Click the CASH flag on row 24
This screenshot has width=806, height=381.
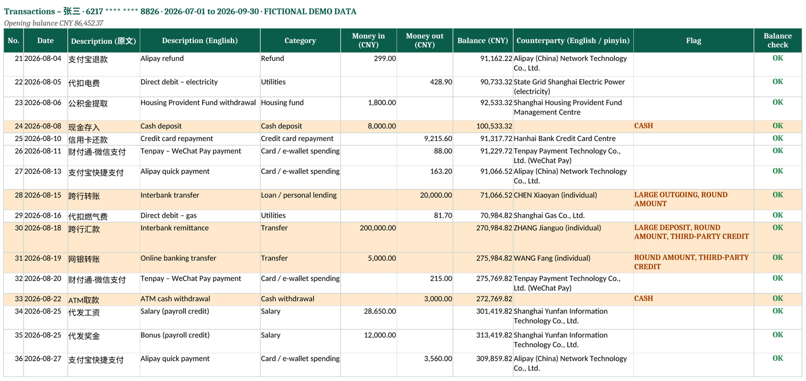[x=693, y=126]
